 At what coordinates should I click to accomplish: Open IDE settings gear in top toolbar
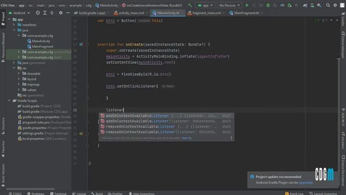click(335, 5)
